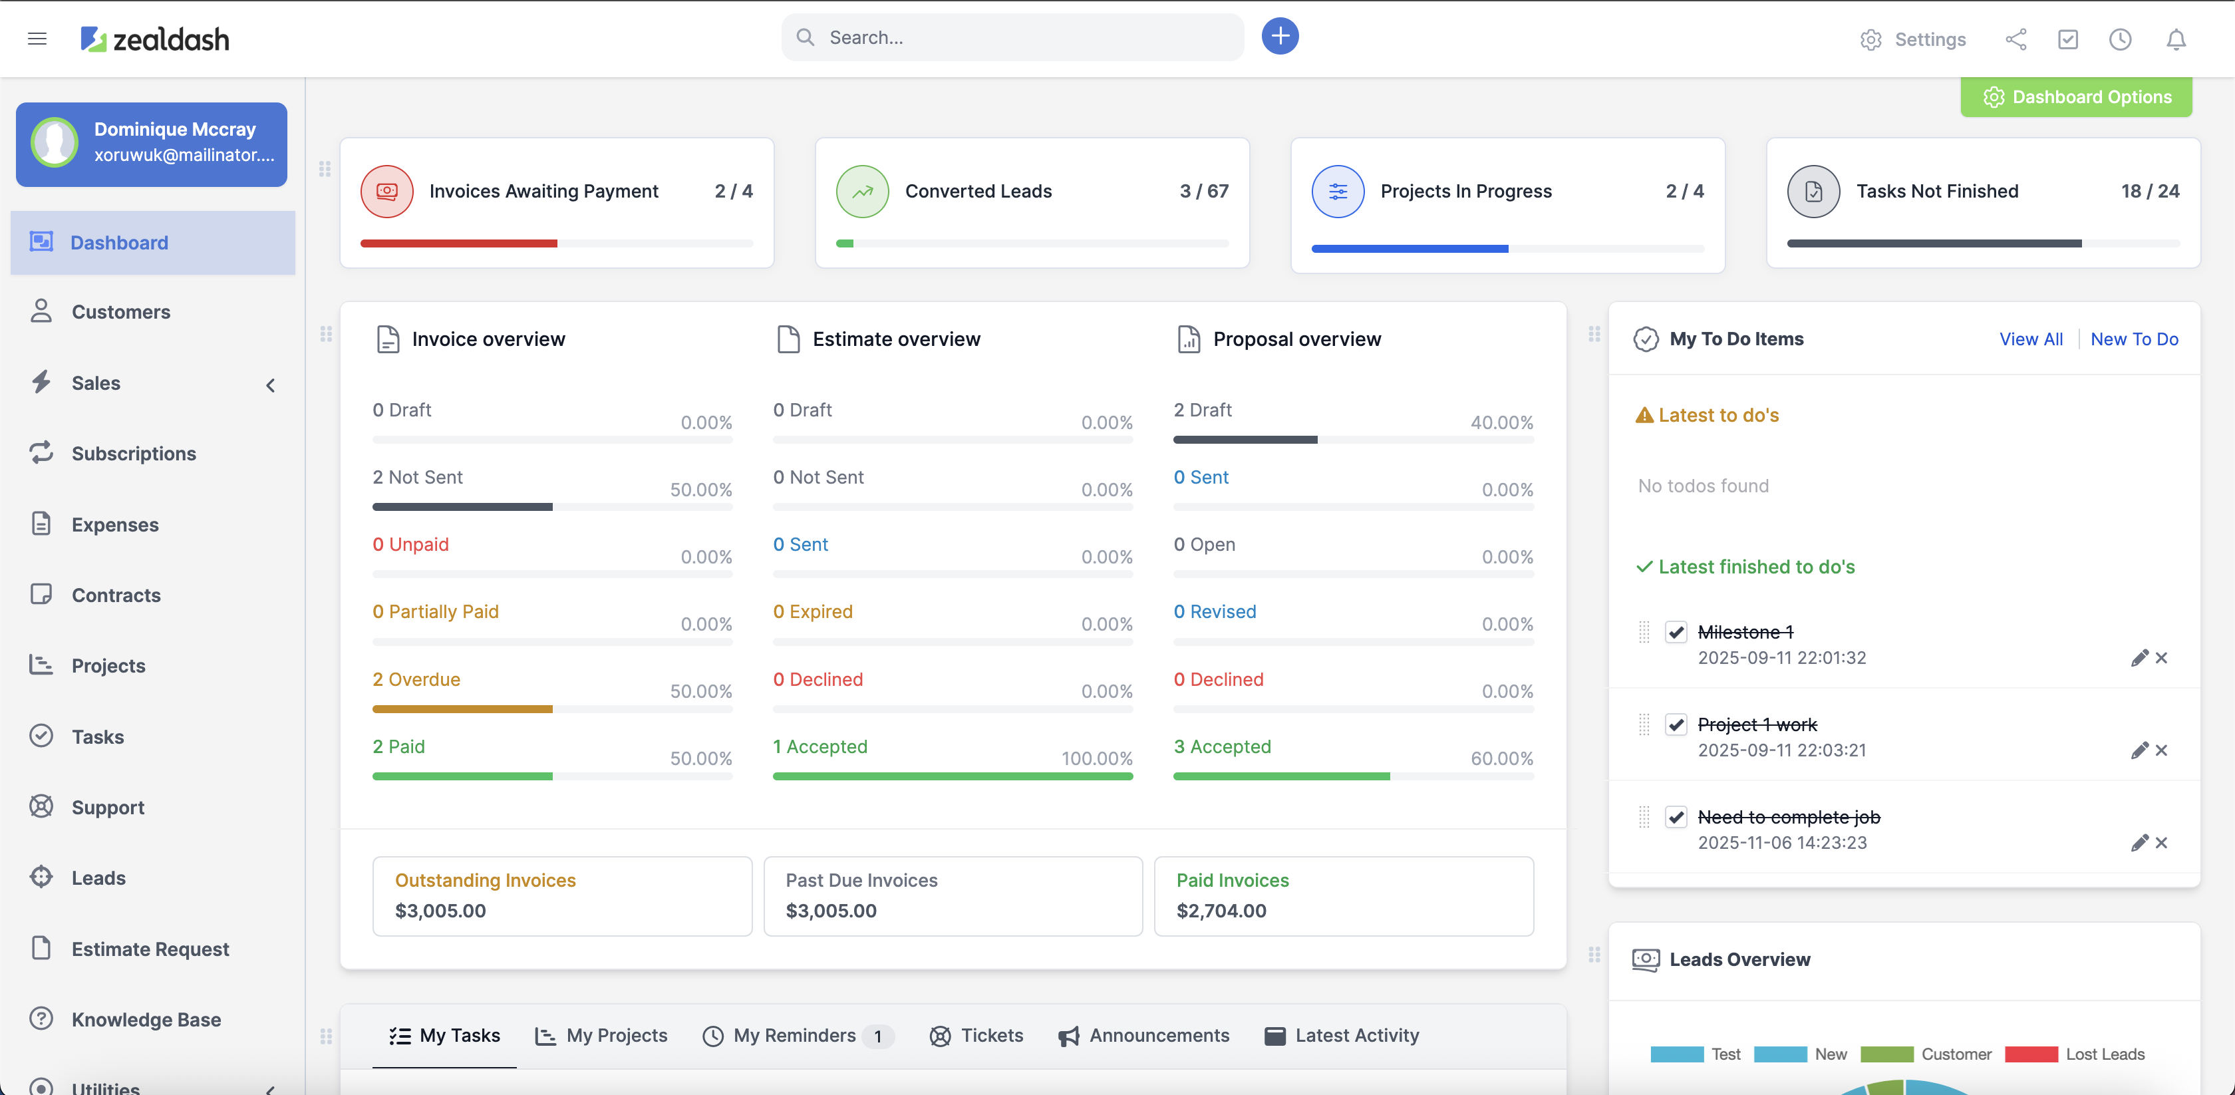Click the share icon in the top bar
Screen dimensions: 2235x1095
(x=2016, y=40)
